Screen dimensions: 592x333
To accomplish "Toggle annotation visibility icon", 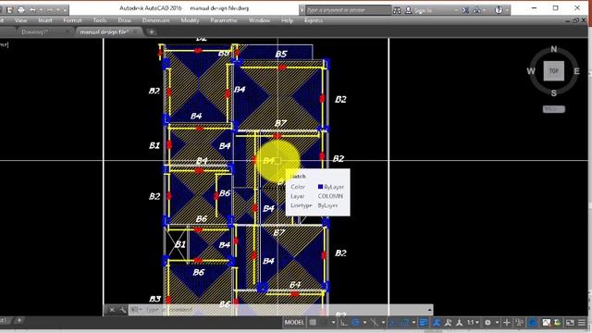I will tap(437, 323).
